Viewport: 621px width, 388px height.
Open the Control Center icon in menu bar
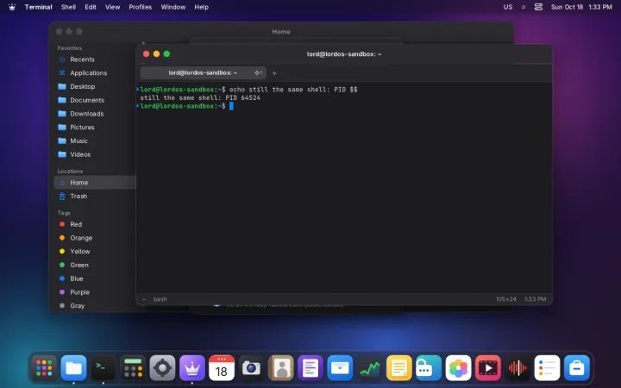tap(538, 7)
